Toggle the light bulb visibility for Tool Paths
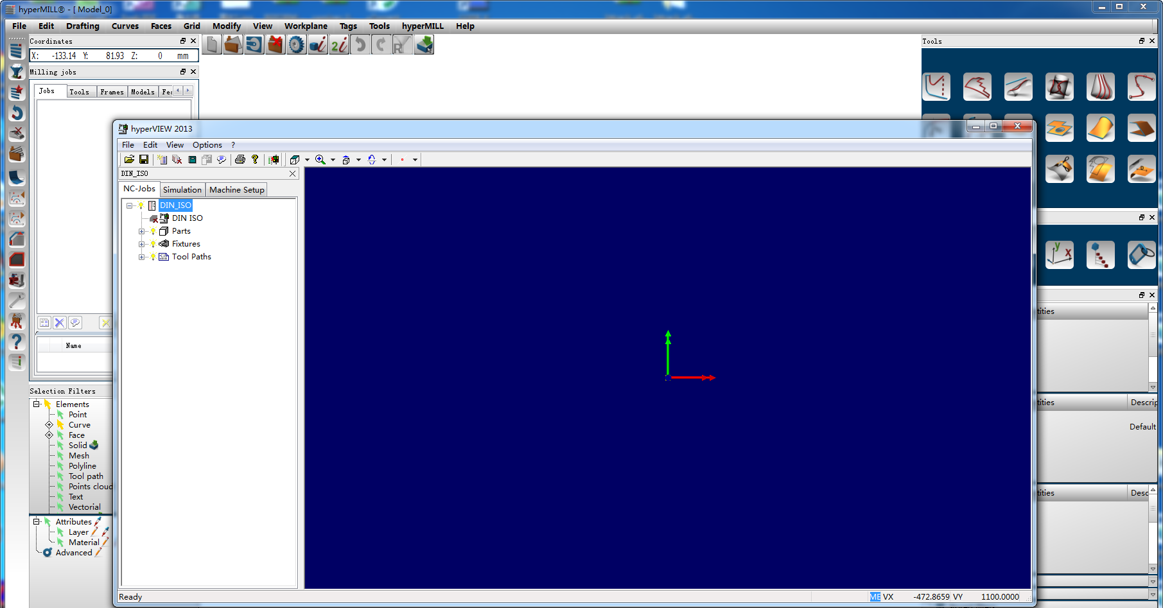The image size is (1163, 608). coord(153,257)
